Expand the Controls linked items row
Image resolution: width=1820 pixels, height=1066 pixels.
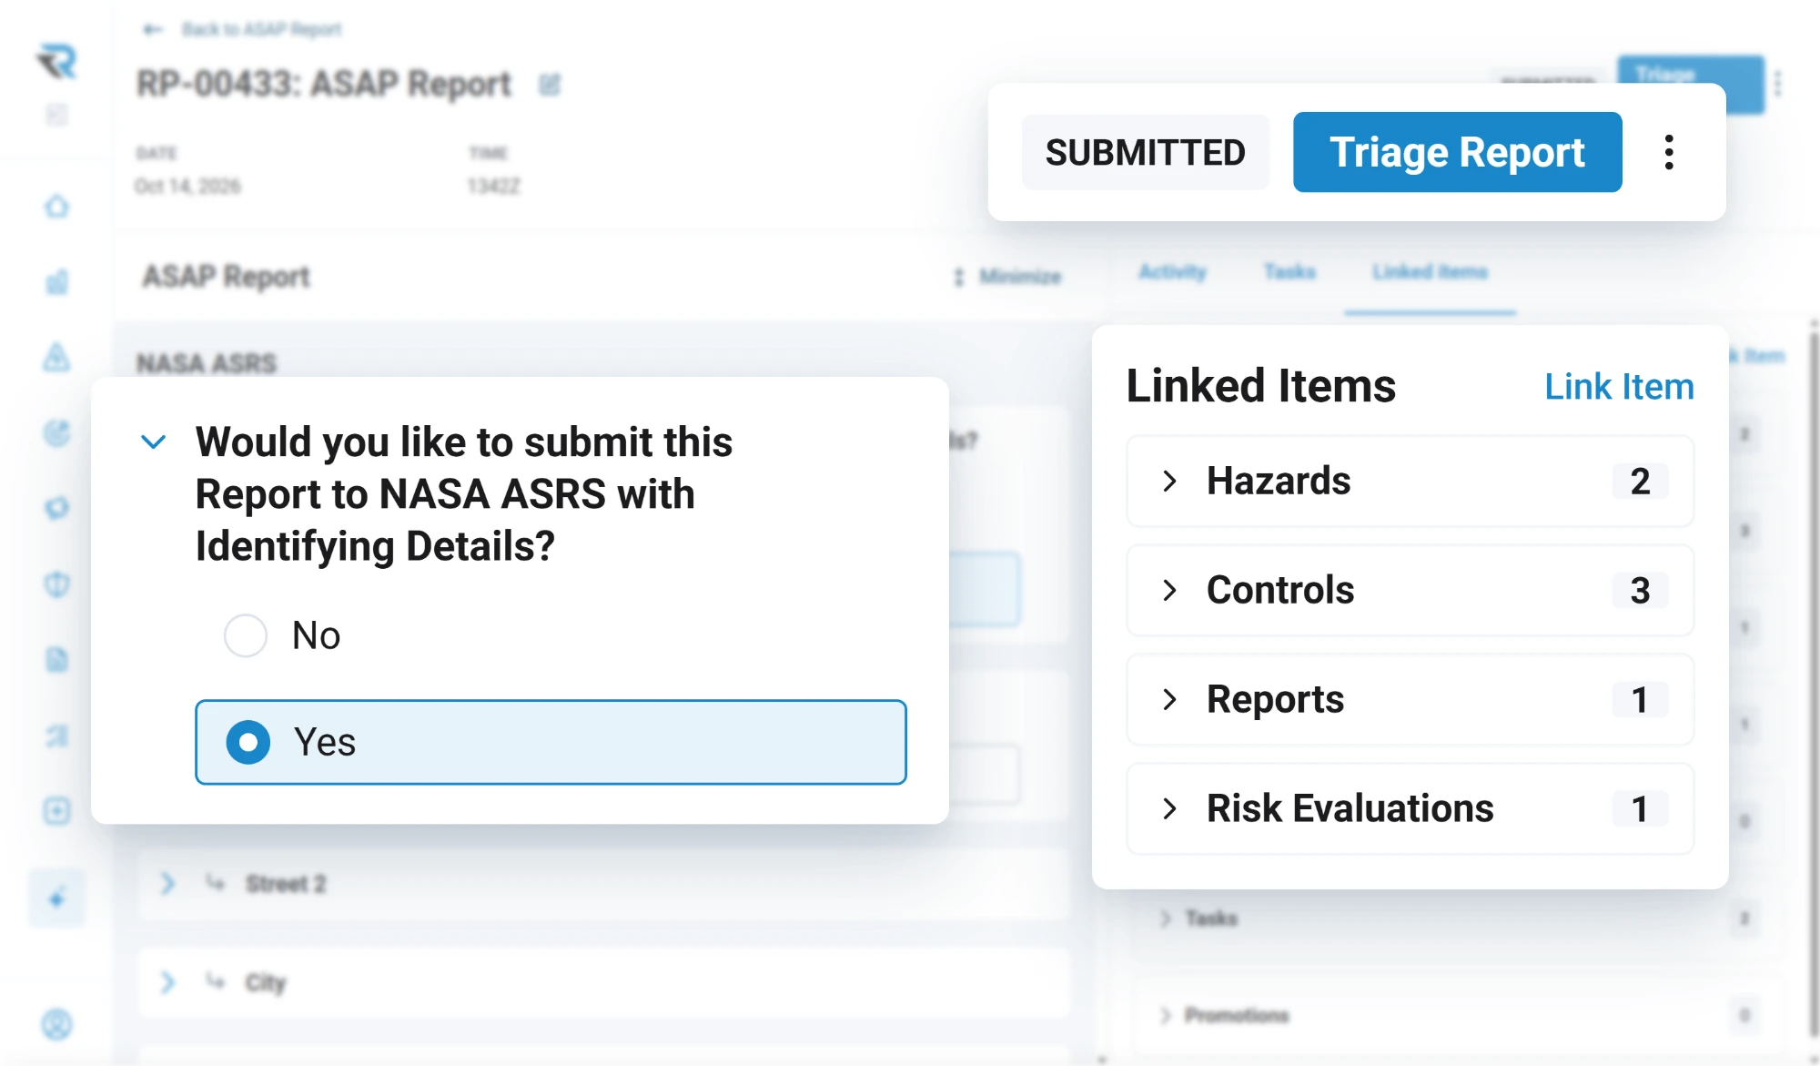click(x=1410, y=590)
